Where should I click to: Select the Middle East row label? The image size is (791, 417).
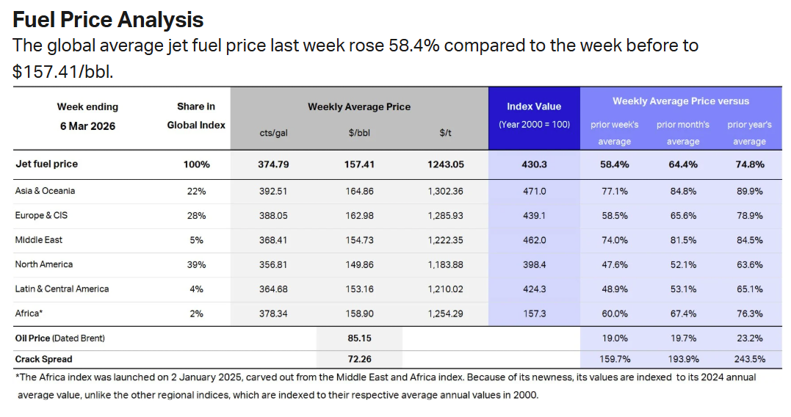point(39,240)
